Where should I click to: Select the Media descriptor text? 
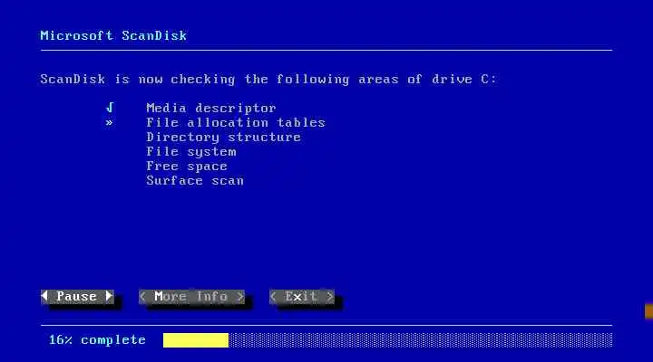coord(211,108)
